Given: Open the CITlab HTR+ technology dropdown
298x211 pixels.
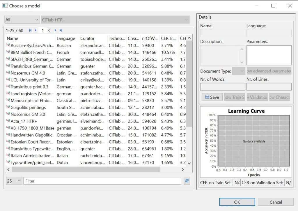Looking at the screenshot, I should click(x=115, y=20).
